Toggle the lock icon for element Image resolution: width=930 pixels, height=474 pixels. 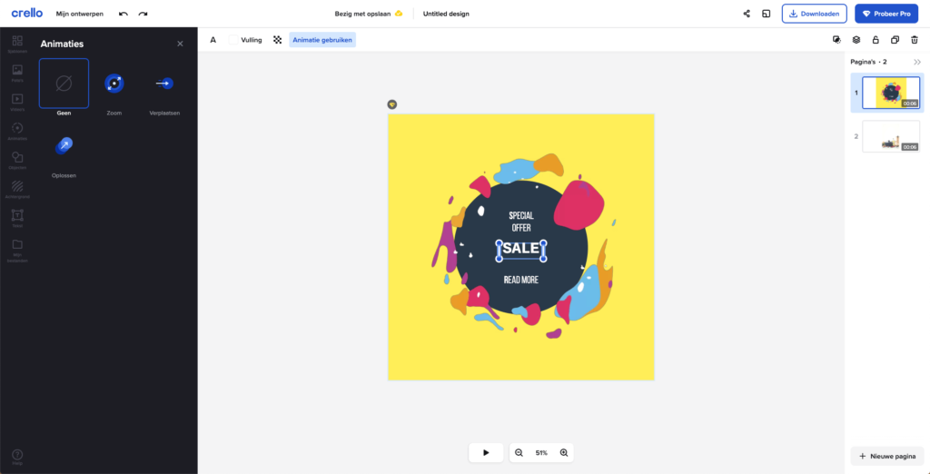coord(876,40)
